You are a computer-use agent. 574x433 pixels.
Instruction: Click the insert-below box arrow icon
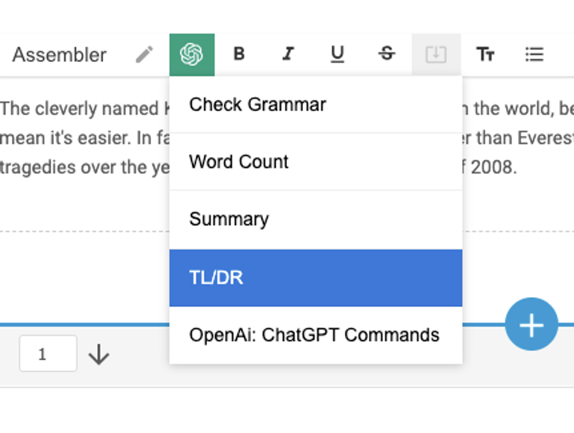436,54
